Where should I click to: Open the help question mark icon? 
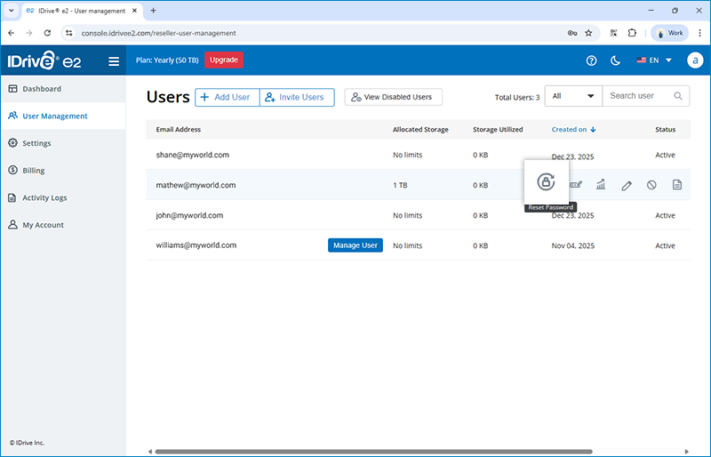point(592,60)
